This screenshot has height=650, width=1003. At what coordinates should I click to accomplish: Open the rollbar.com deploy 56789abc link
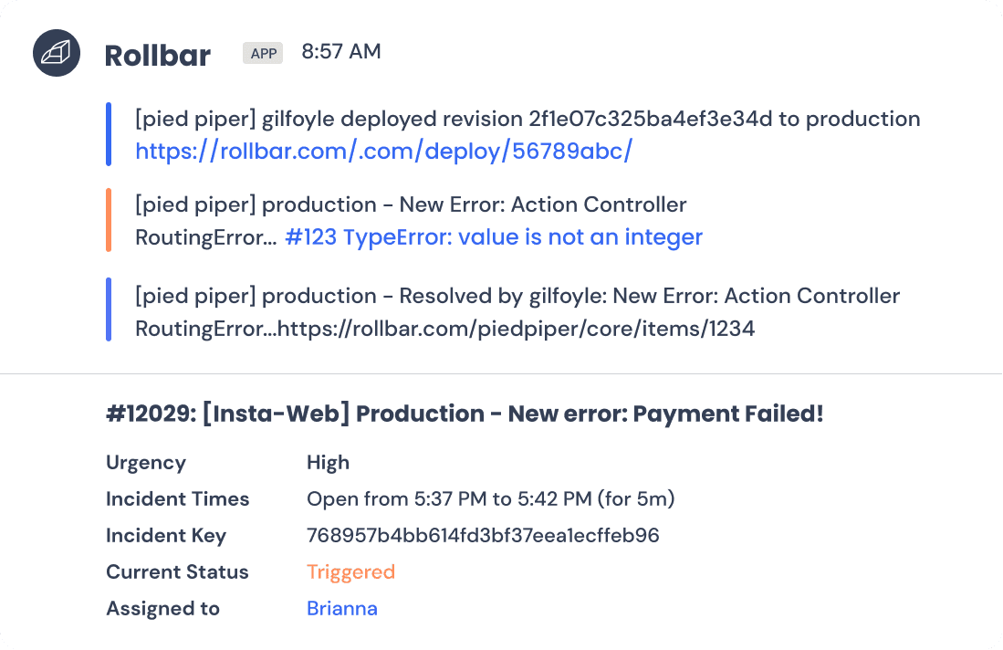[384, 151]
